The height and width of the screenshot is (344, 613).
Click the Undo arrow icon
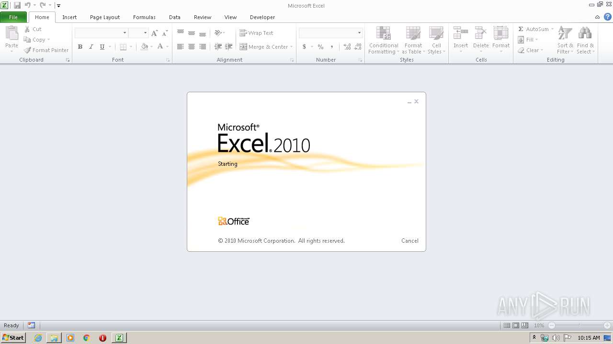tap(27, 5)
